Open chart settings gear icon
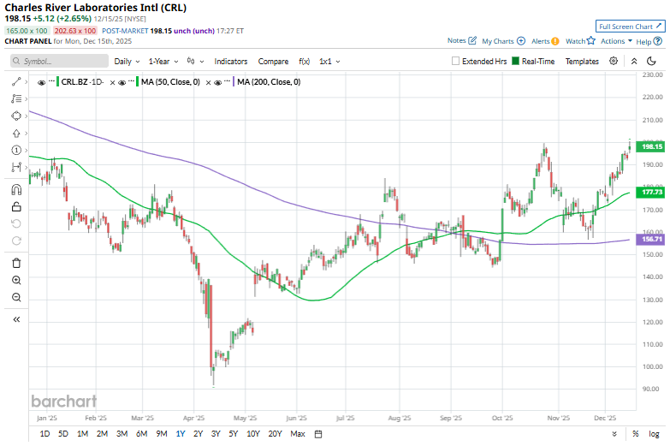The width and height of the screenshot is (670, 446). tap(614, 62)
